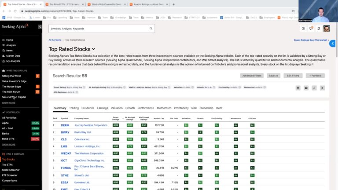The image size is (338, 190).
Task: Go back in the browser
Action: [x=4, y=11]
